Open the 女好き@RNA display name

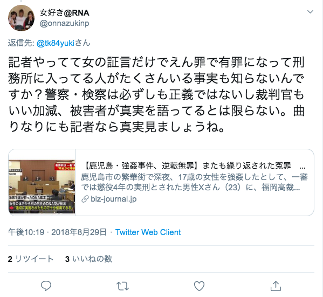tap(65, 13)
